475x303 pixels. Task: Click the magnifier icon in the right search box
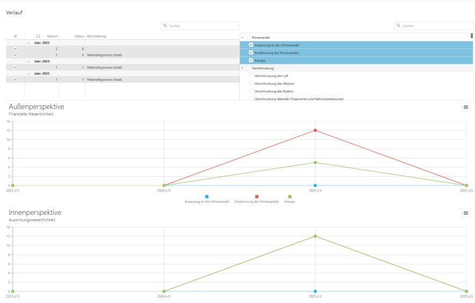399,26
